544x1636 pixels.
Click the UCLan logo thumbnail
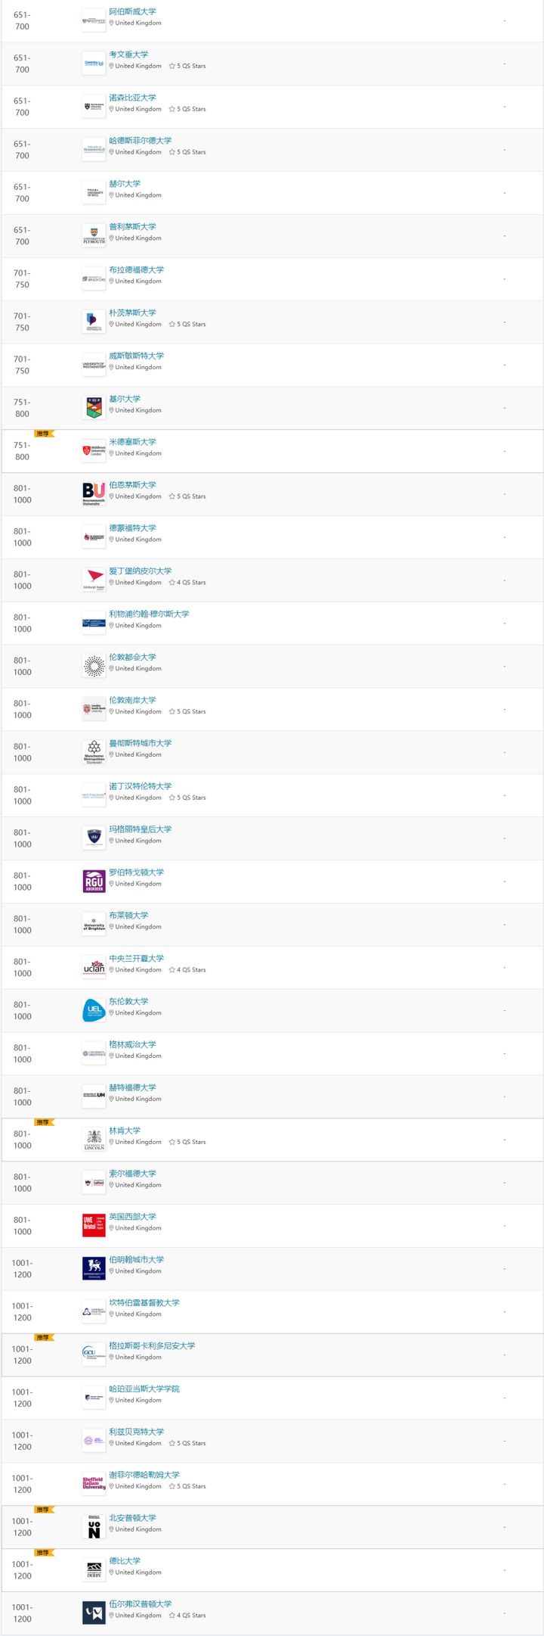click(94, 968)
